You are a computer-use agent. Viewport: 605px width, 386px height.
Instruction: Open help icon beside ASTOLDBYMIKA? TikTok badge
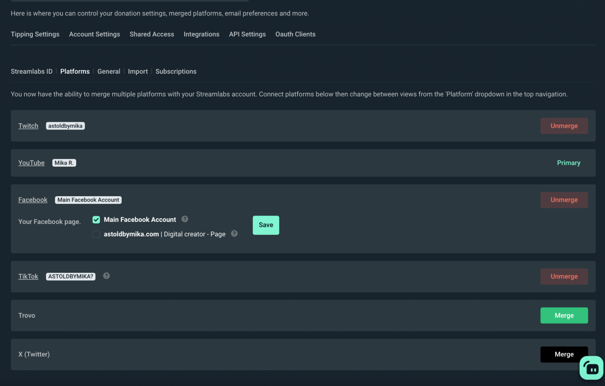106,275
